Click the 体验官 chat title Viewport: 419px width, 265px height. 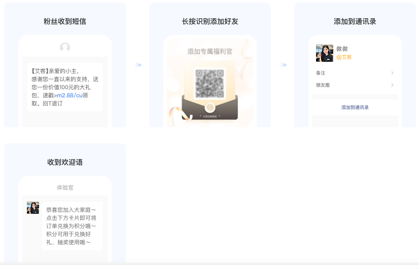point(65,187)
